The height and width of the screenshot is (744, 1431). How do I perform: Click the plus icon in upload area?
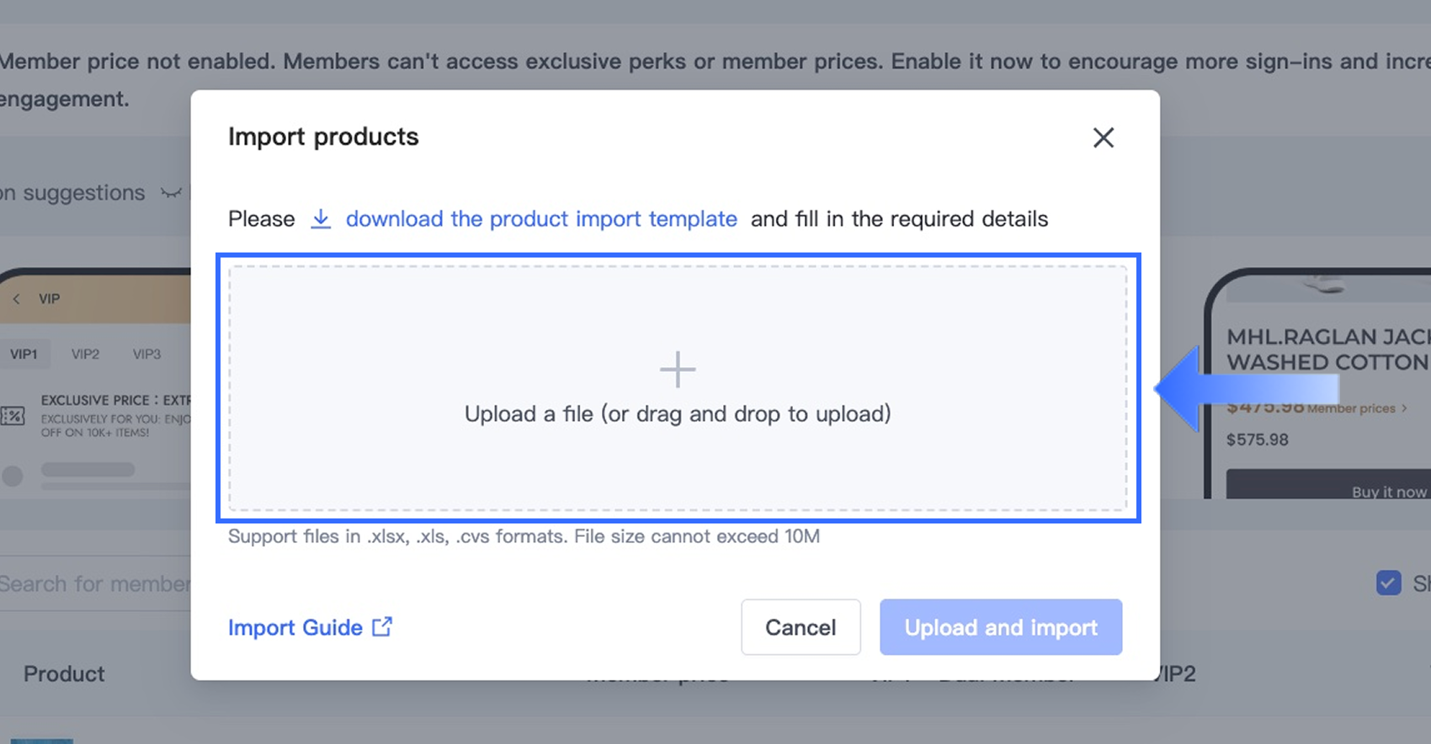coord(678,369)
